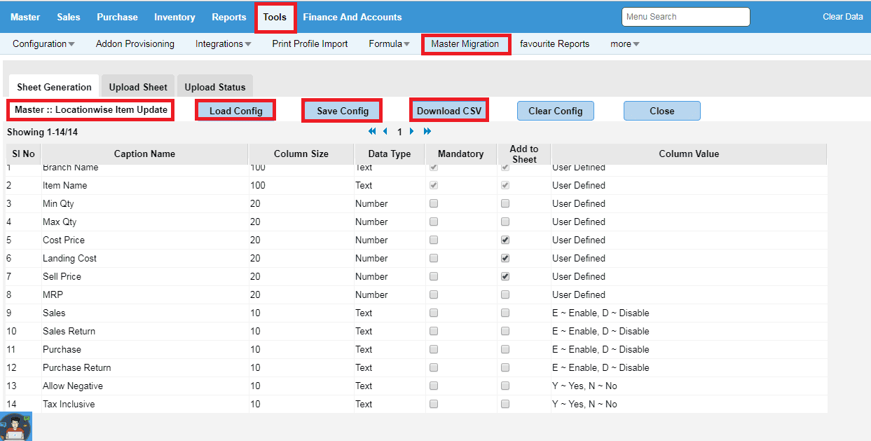The image size is (871, 441).
Task: Select the Sell Price caption cell
Action: [145, 276]
